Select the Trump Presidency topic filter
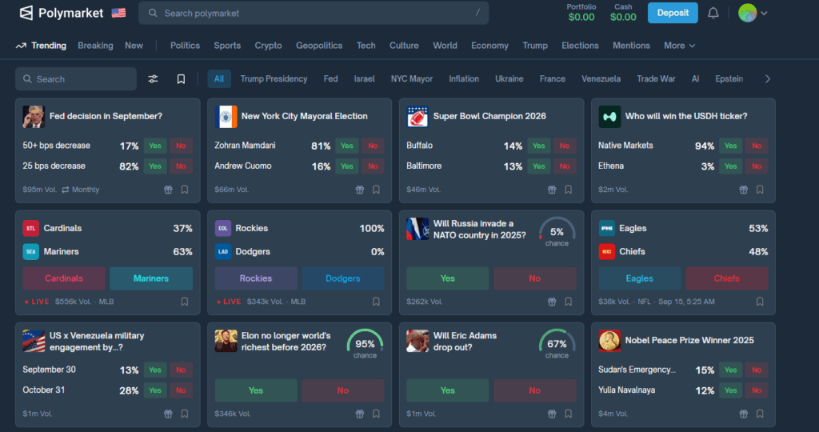Viewport: 819px width, 432px height. click(x=274, y=79)
